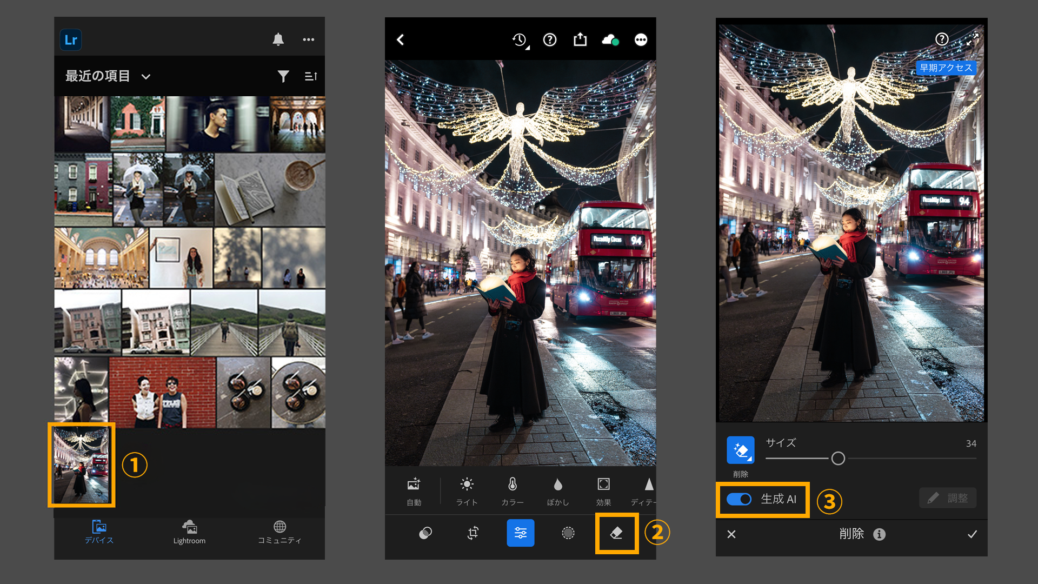Click the 調整 refine button
The image size is (1038, 584).
[x=948, y=498]
